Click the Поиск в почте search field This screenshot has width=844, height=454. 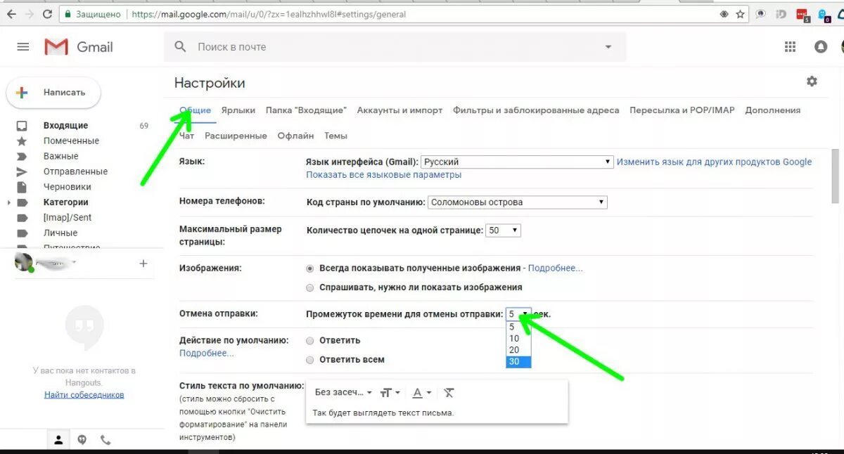click(x=394, y=47)
